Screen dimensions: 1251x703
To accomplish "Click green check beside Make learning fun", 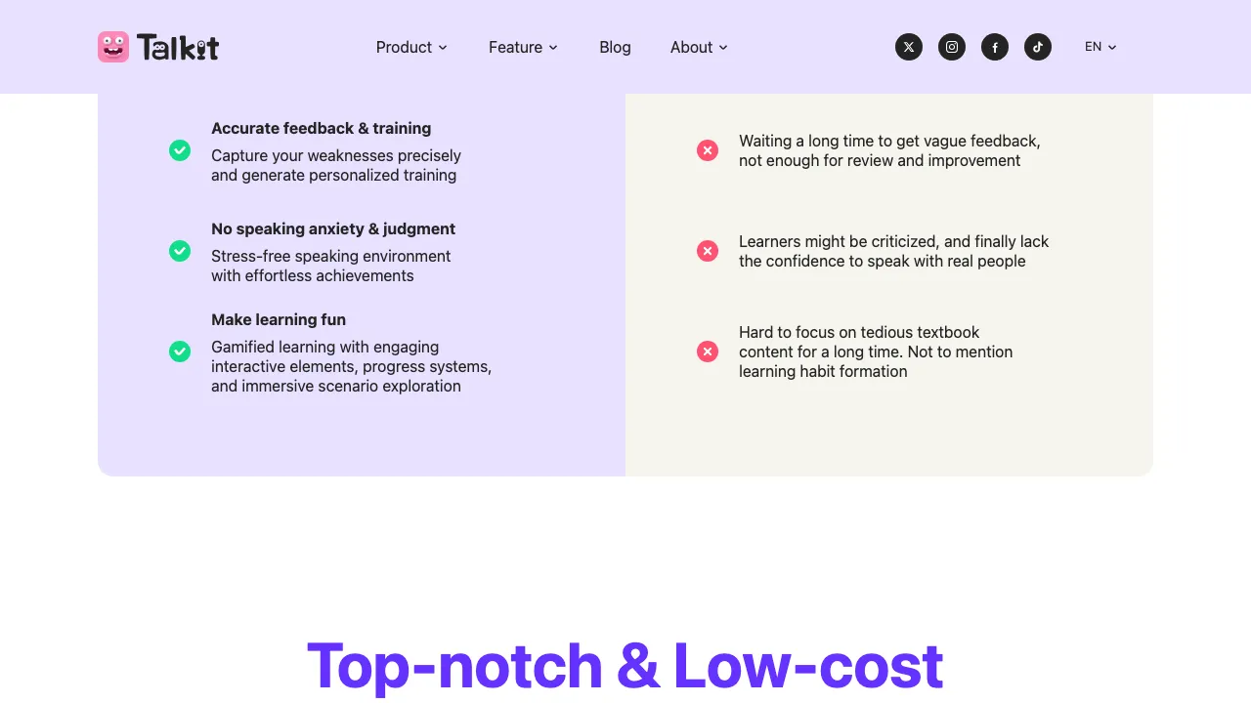I will coord(180,351).
